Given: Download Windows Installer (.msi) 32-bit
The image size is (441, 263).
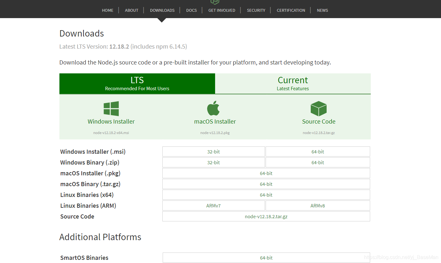Looking at the screenshot, I should [x=214, y=152].
